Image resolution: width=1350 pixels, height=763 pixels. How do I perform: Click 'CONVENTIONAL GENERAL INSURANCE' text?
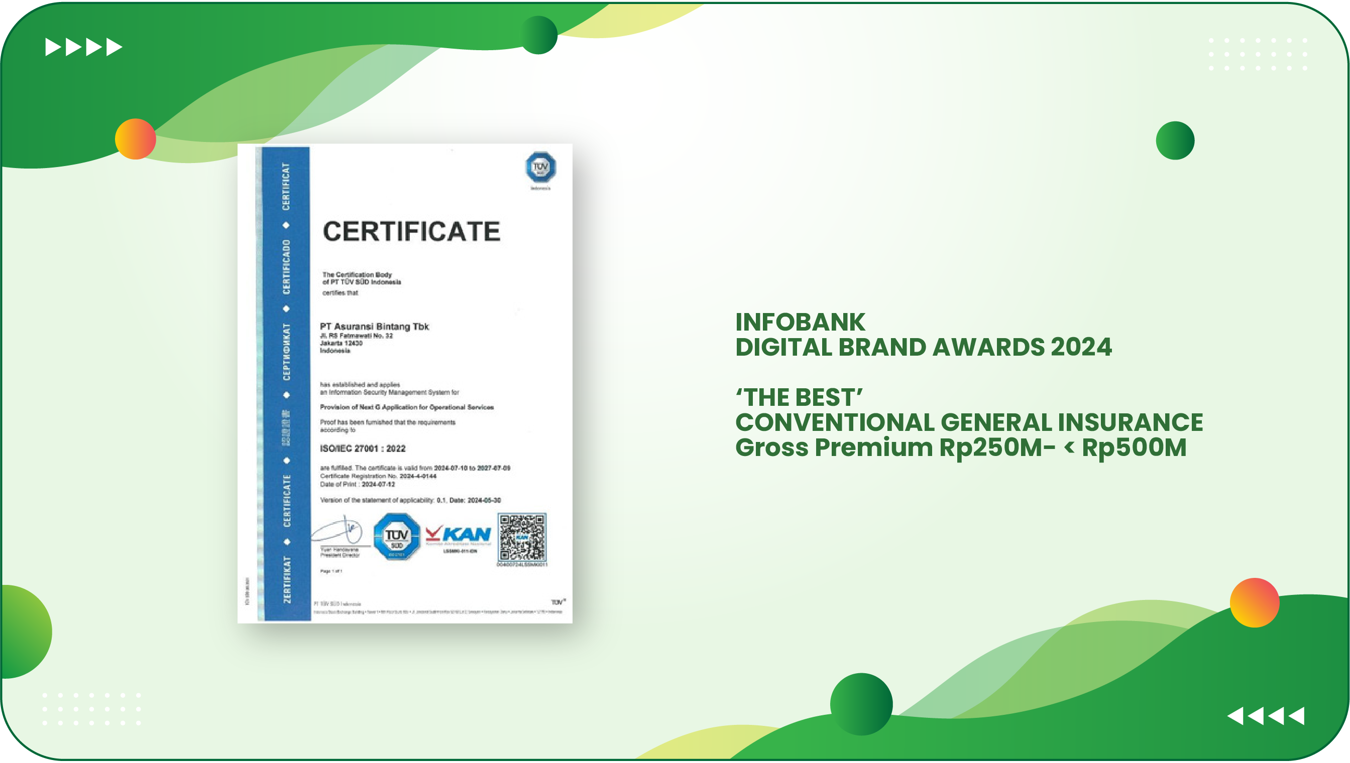click(x=969, y=422)
